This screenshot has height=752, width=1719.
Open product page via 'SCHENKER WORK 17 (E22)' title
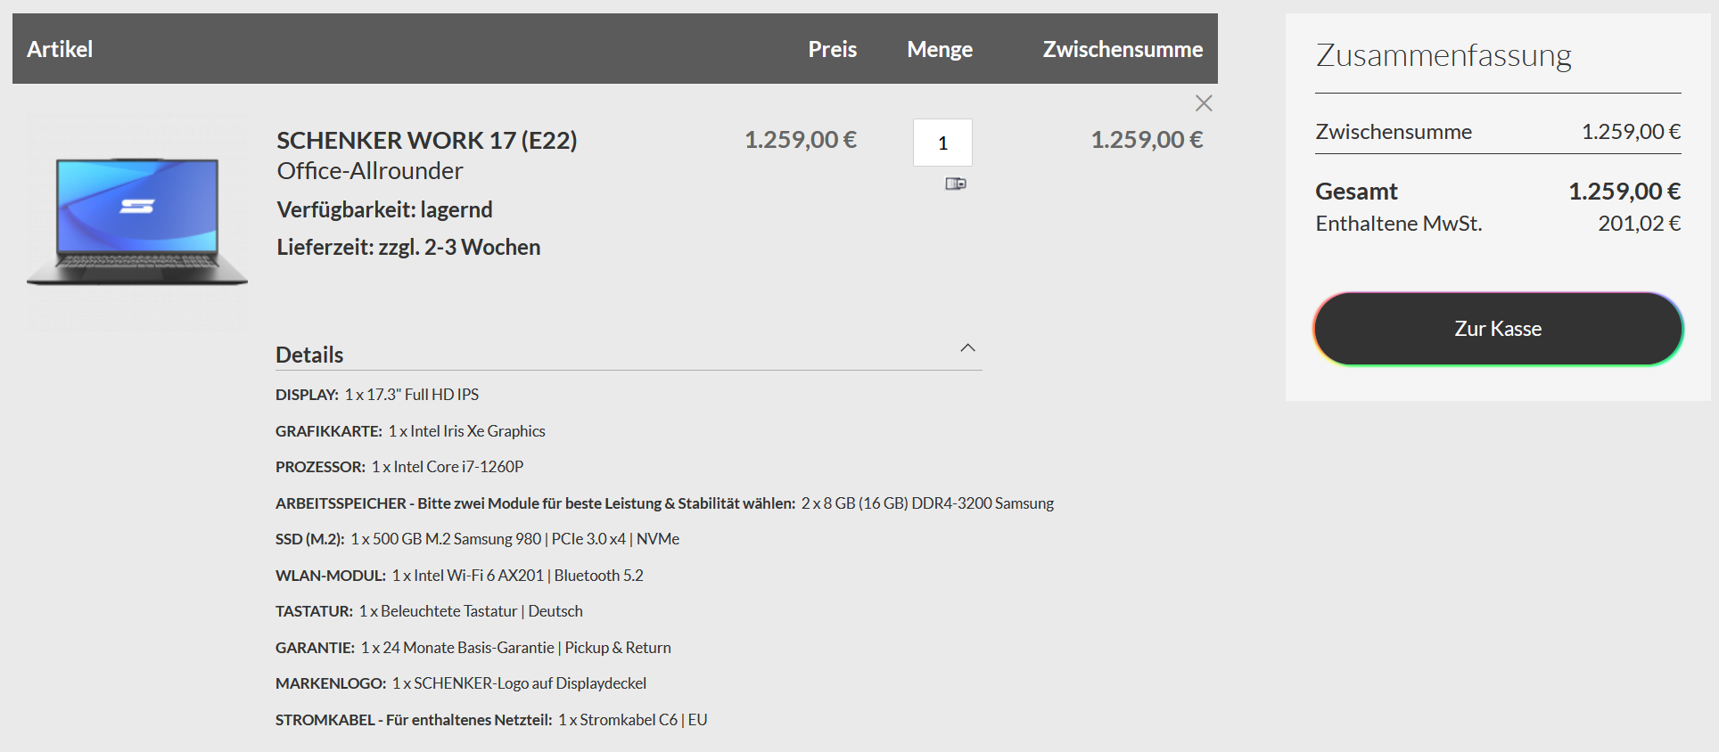[x=426, y=140]
